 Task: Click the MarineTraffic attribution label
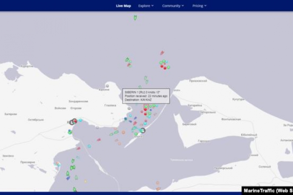[x=268, y=191]
